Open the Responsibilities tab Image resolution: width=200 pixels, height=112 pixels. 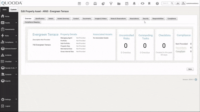point(158,18)
